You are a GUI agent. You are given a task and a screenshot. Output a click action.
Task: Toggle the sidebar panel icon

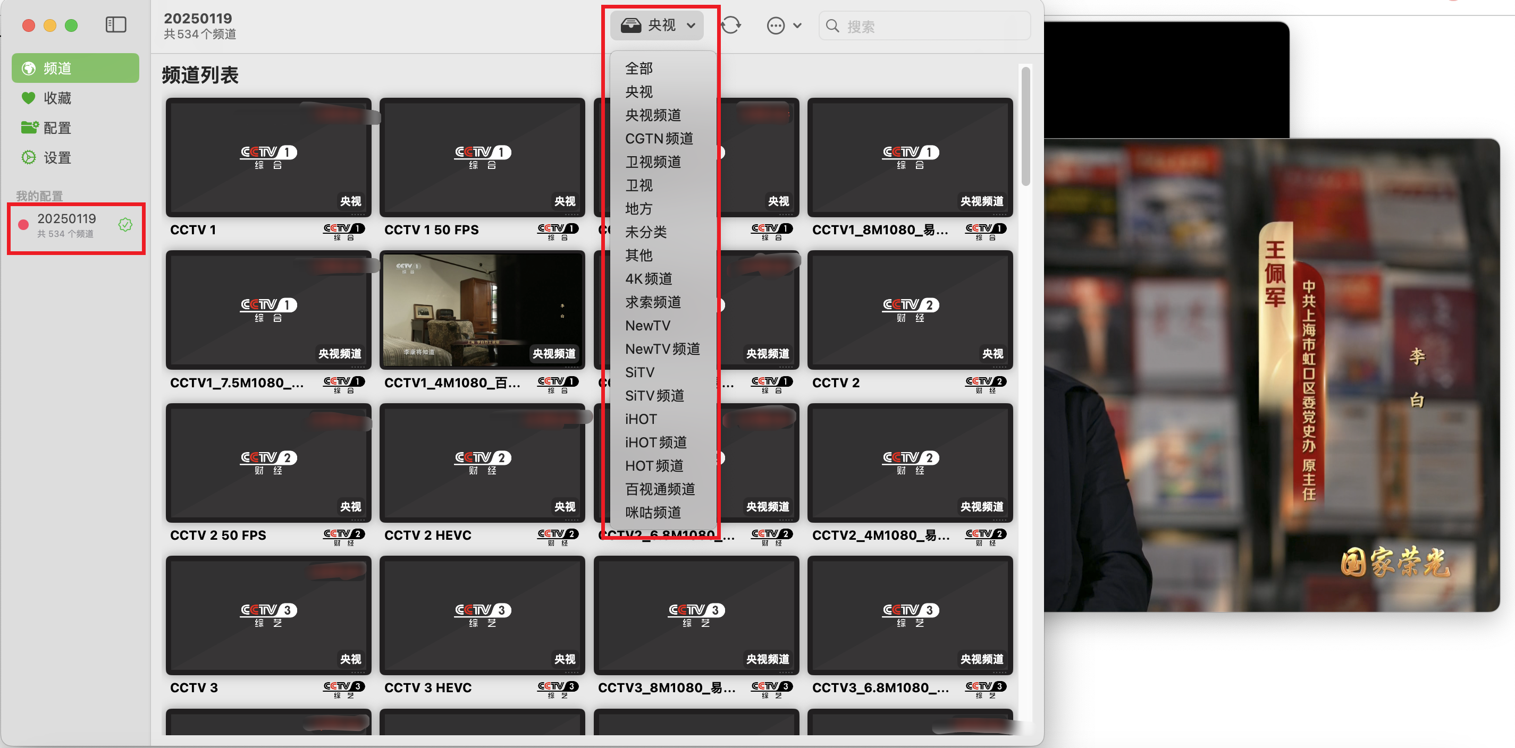click(115, 24)
